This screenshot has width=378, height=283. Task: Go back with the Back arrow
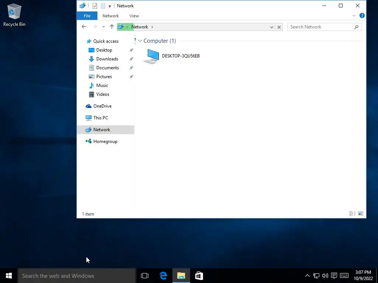point(84,27)
